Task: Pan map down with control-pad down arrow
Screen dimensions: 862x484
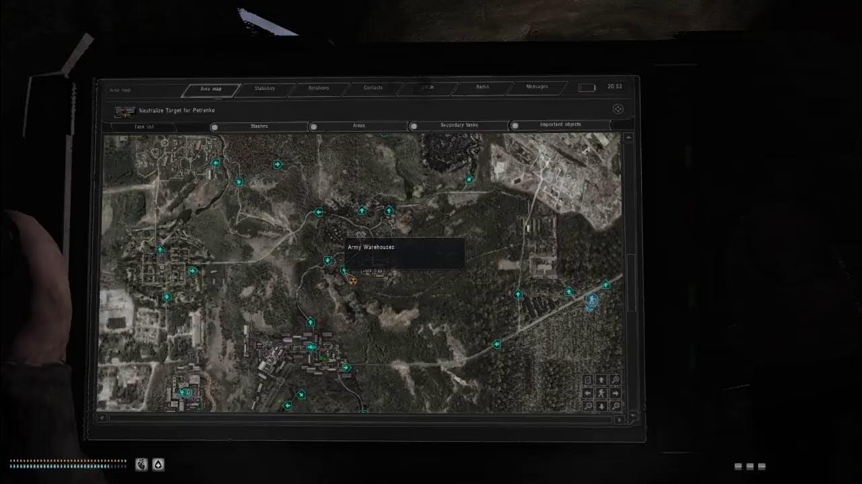Action: [601, 406]
